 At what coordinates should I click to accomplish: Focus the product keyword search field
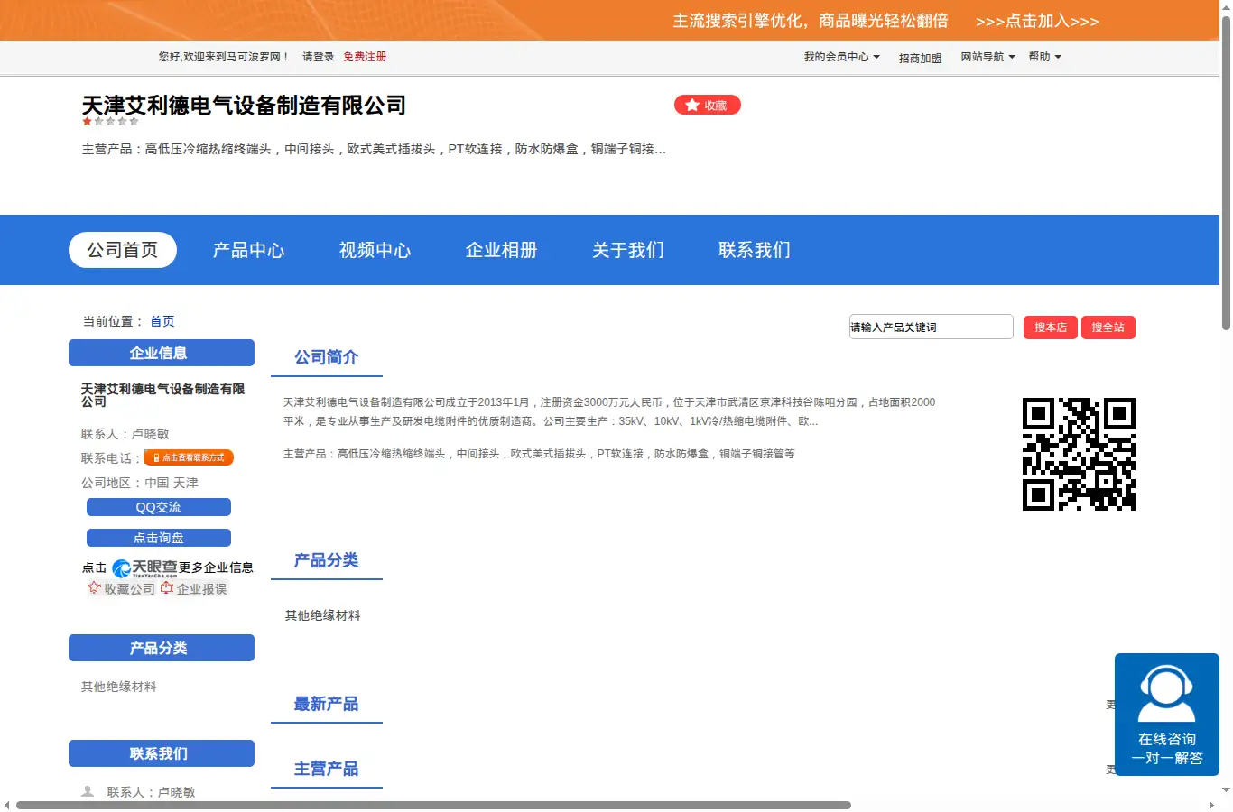[x=931, y=327]
